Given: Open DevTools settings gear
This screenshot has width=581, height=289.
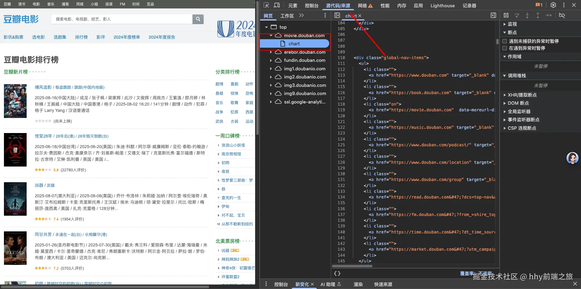Looking at the screenshot, I should click(x=553, y=5).
